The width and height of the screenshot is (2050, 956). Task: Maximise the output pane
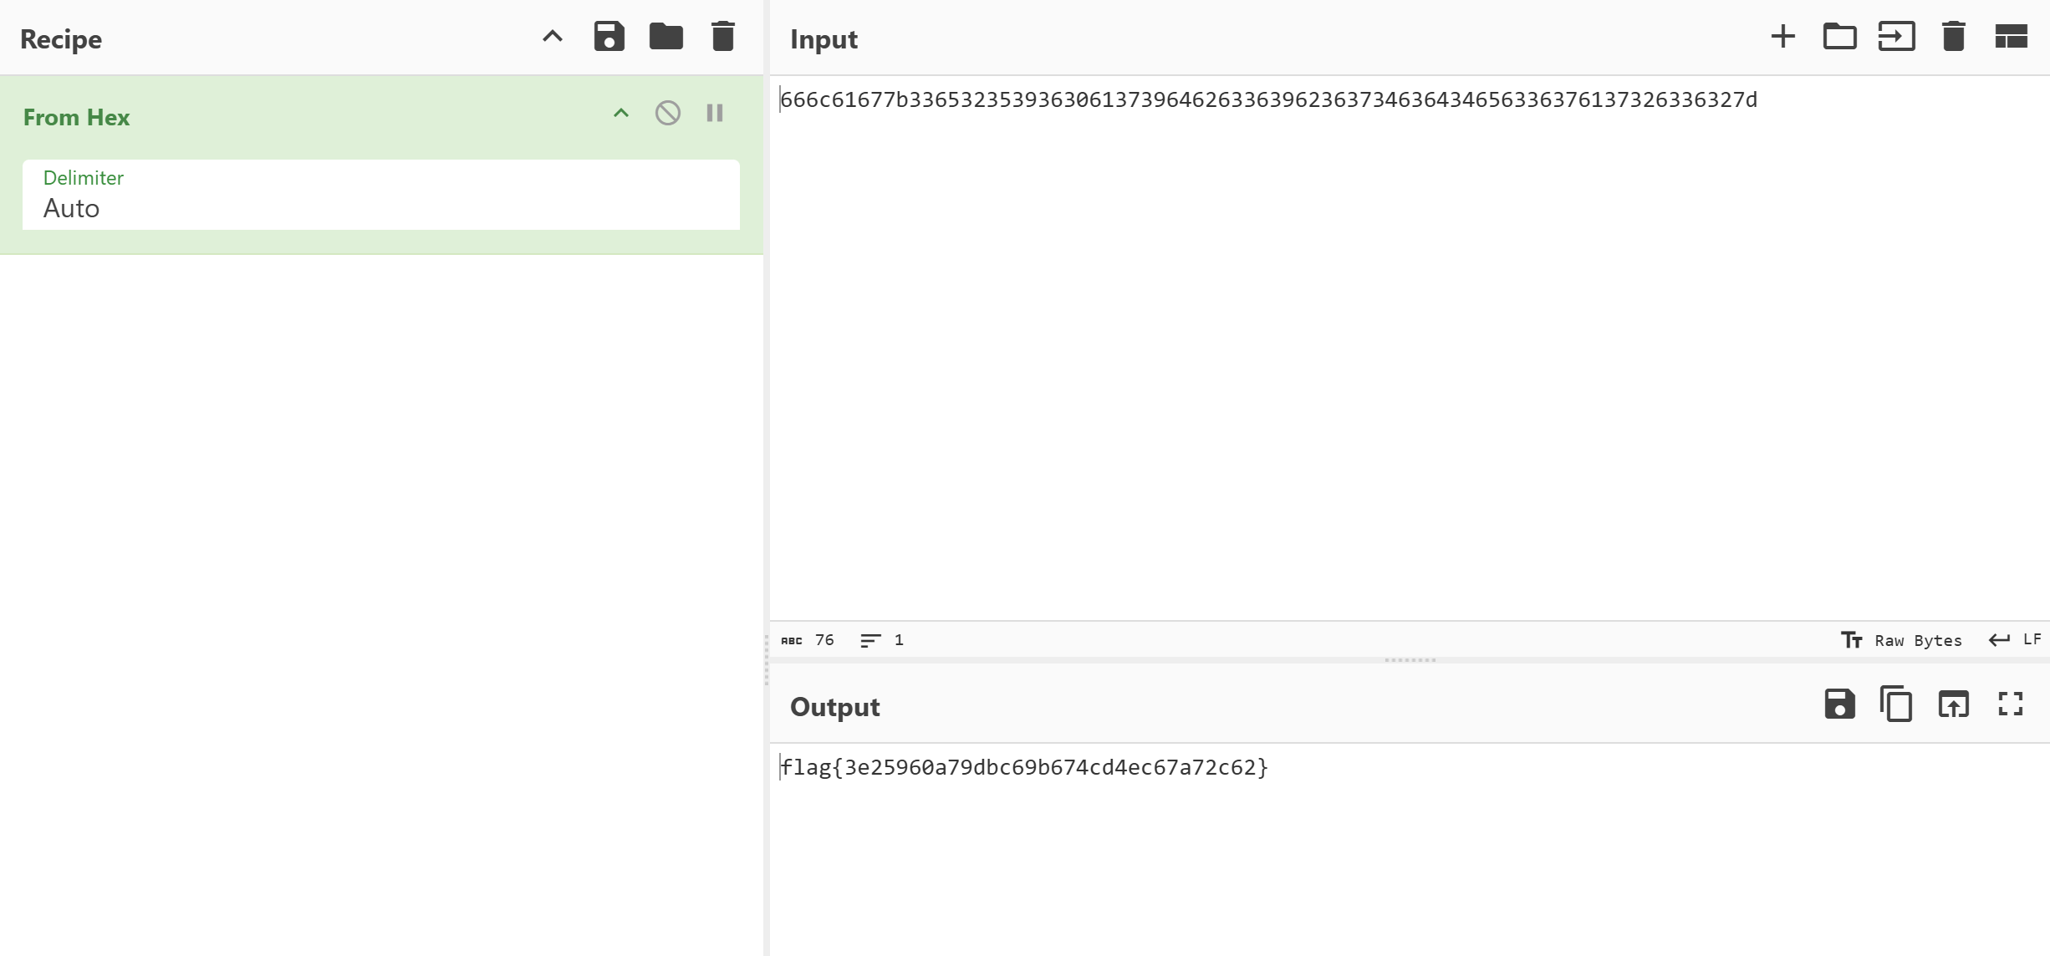[x=2010, y=704]
